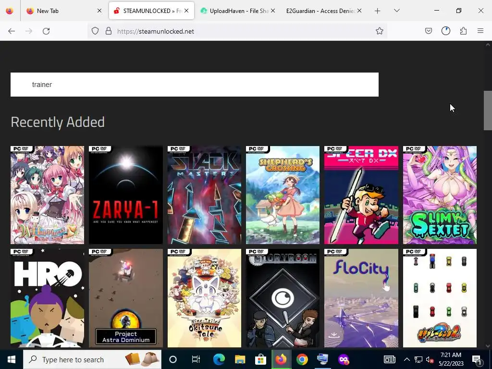Open File Explorer from the taskbar
This screenshot has width=492, height=369.
click(240, 359)
